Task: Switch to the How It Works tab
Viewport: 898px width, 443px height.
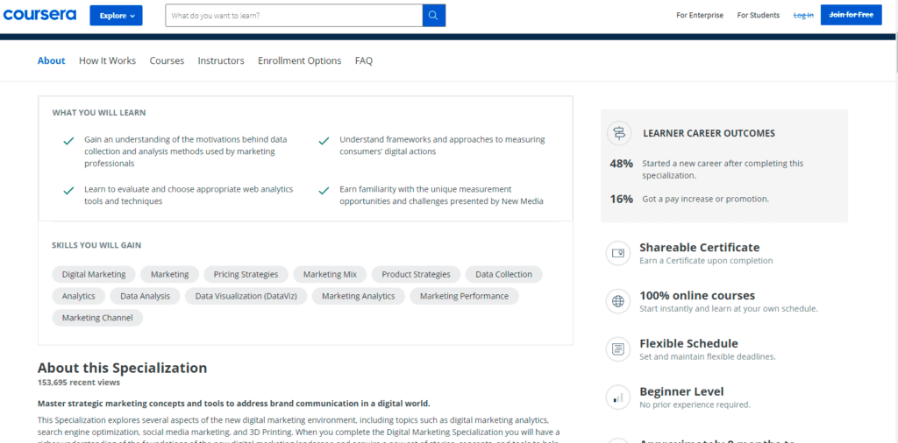Action: (x=107, y=60)
